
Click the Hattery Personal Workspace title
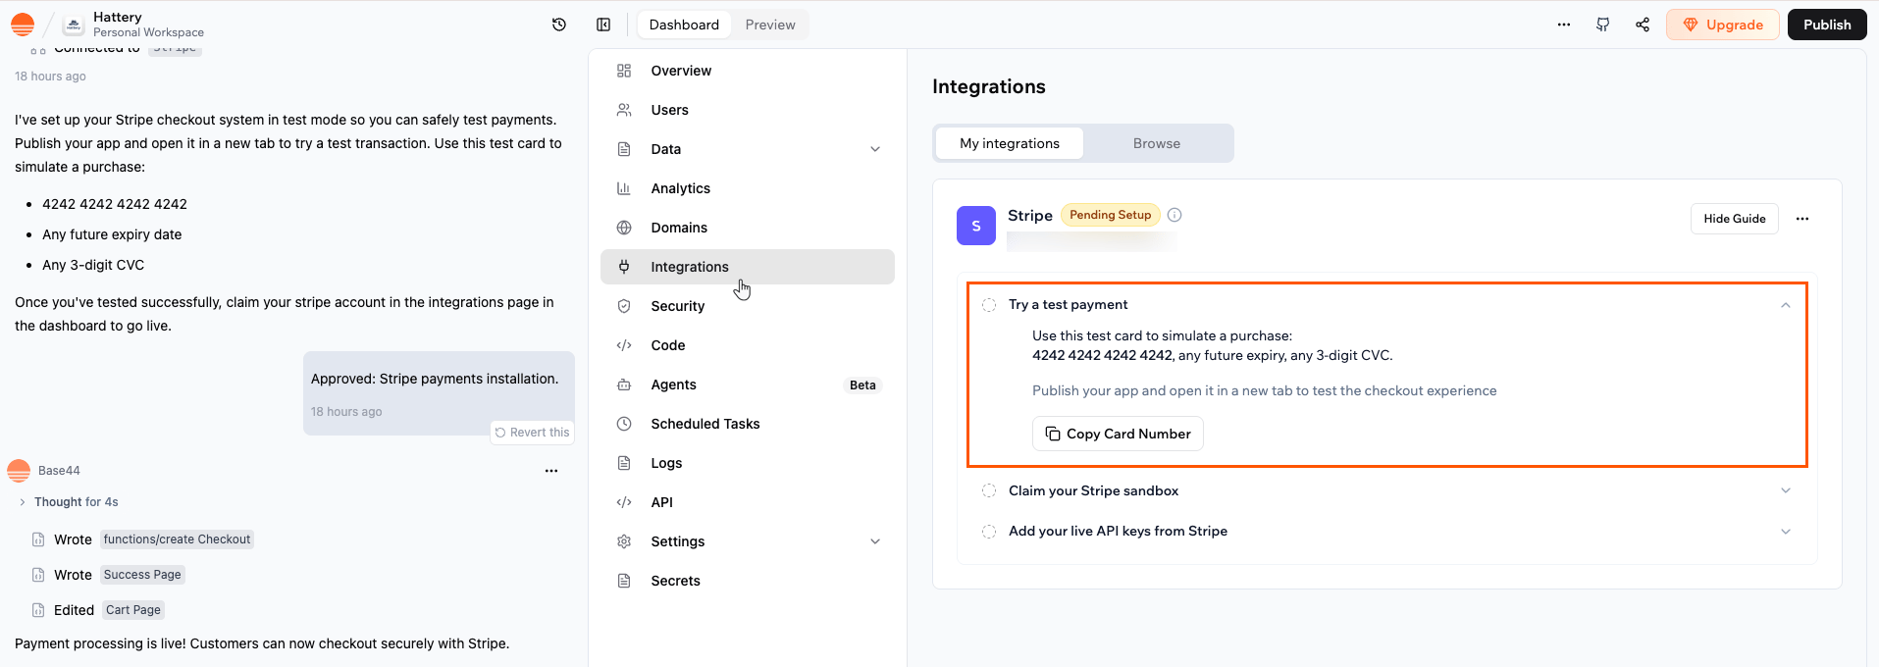[148, 25]
